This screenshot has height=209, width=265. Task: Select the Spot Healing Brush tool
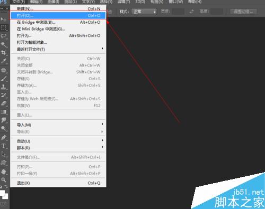(3, 70)
